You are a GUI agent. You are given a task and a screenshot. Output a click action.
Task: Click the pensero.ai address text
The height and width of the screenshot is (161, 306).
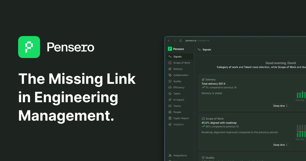[191, 41]
